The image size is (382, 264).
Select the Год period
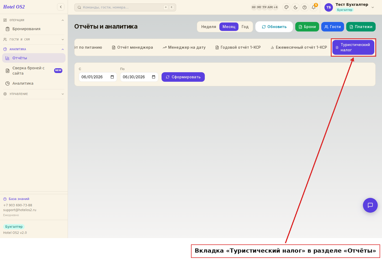tap(245, 27)
